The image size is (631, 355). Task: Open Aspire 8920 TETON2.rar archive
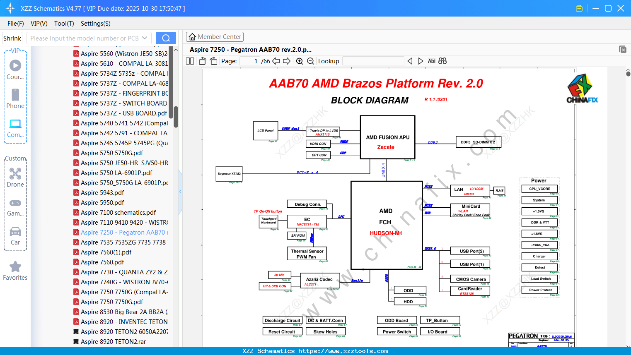114,342
